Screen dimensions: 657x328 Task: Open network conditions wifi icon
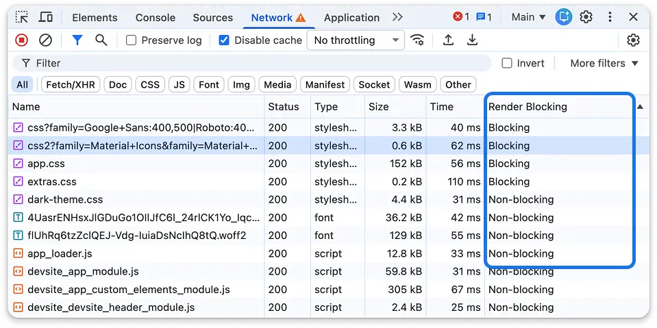[417, 40]
